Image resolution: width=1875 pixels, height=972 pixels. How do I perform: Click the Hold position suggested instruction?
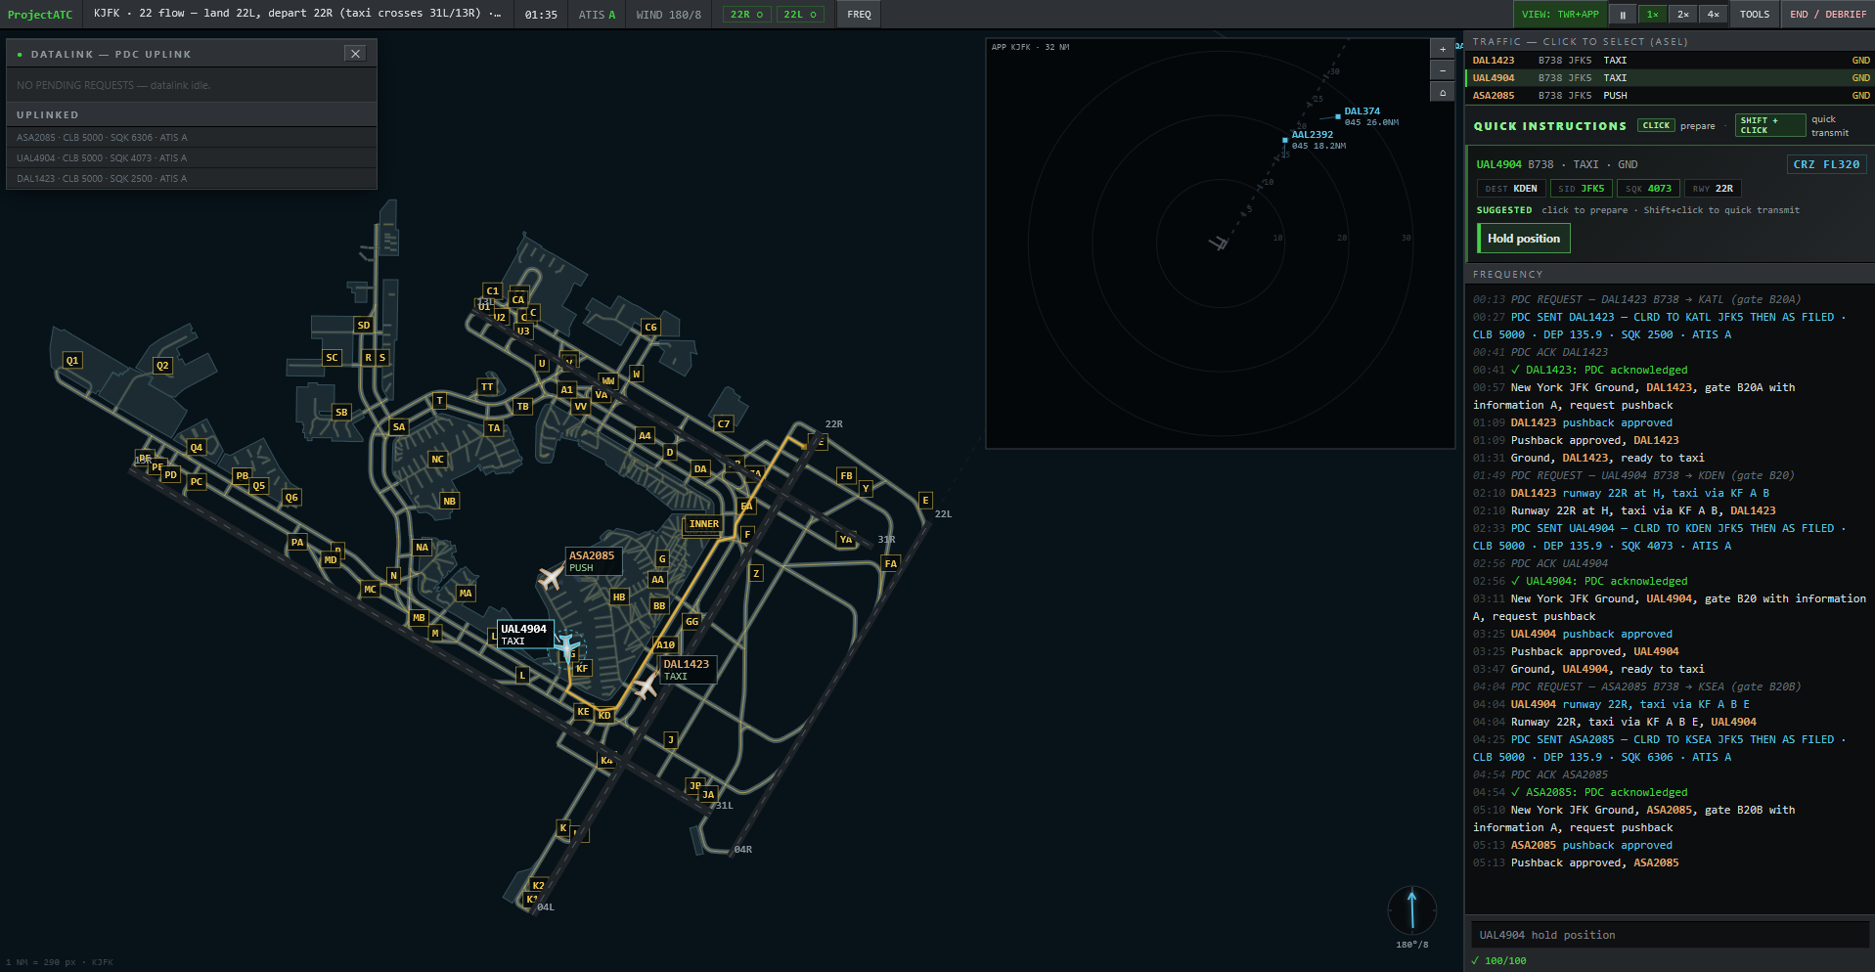1523,239
